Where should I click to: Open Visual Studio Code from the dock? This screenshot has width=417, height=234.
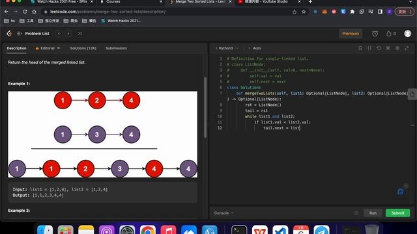tap(280, 230)
